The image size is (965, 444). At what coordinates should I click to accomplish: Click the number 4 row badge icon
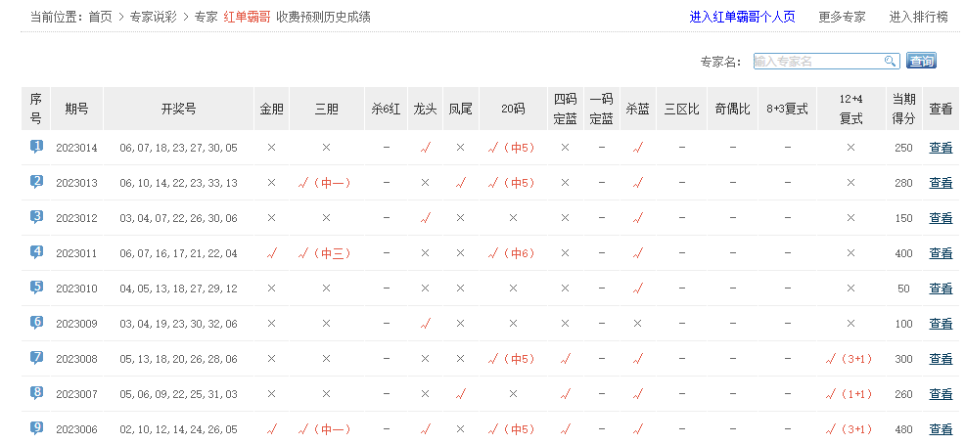[36, 252]
